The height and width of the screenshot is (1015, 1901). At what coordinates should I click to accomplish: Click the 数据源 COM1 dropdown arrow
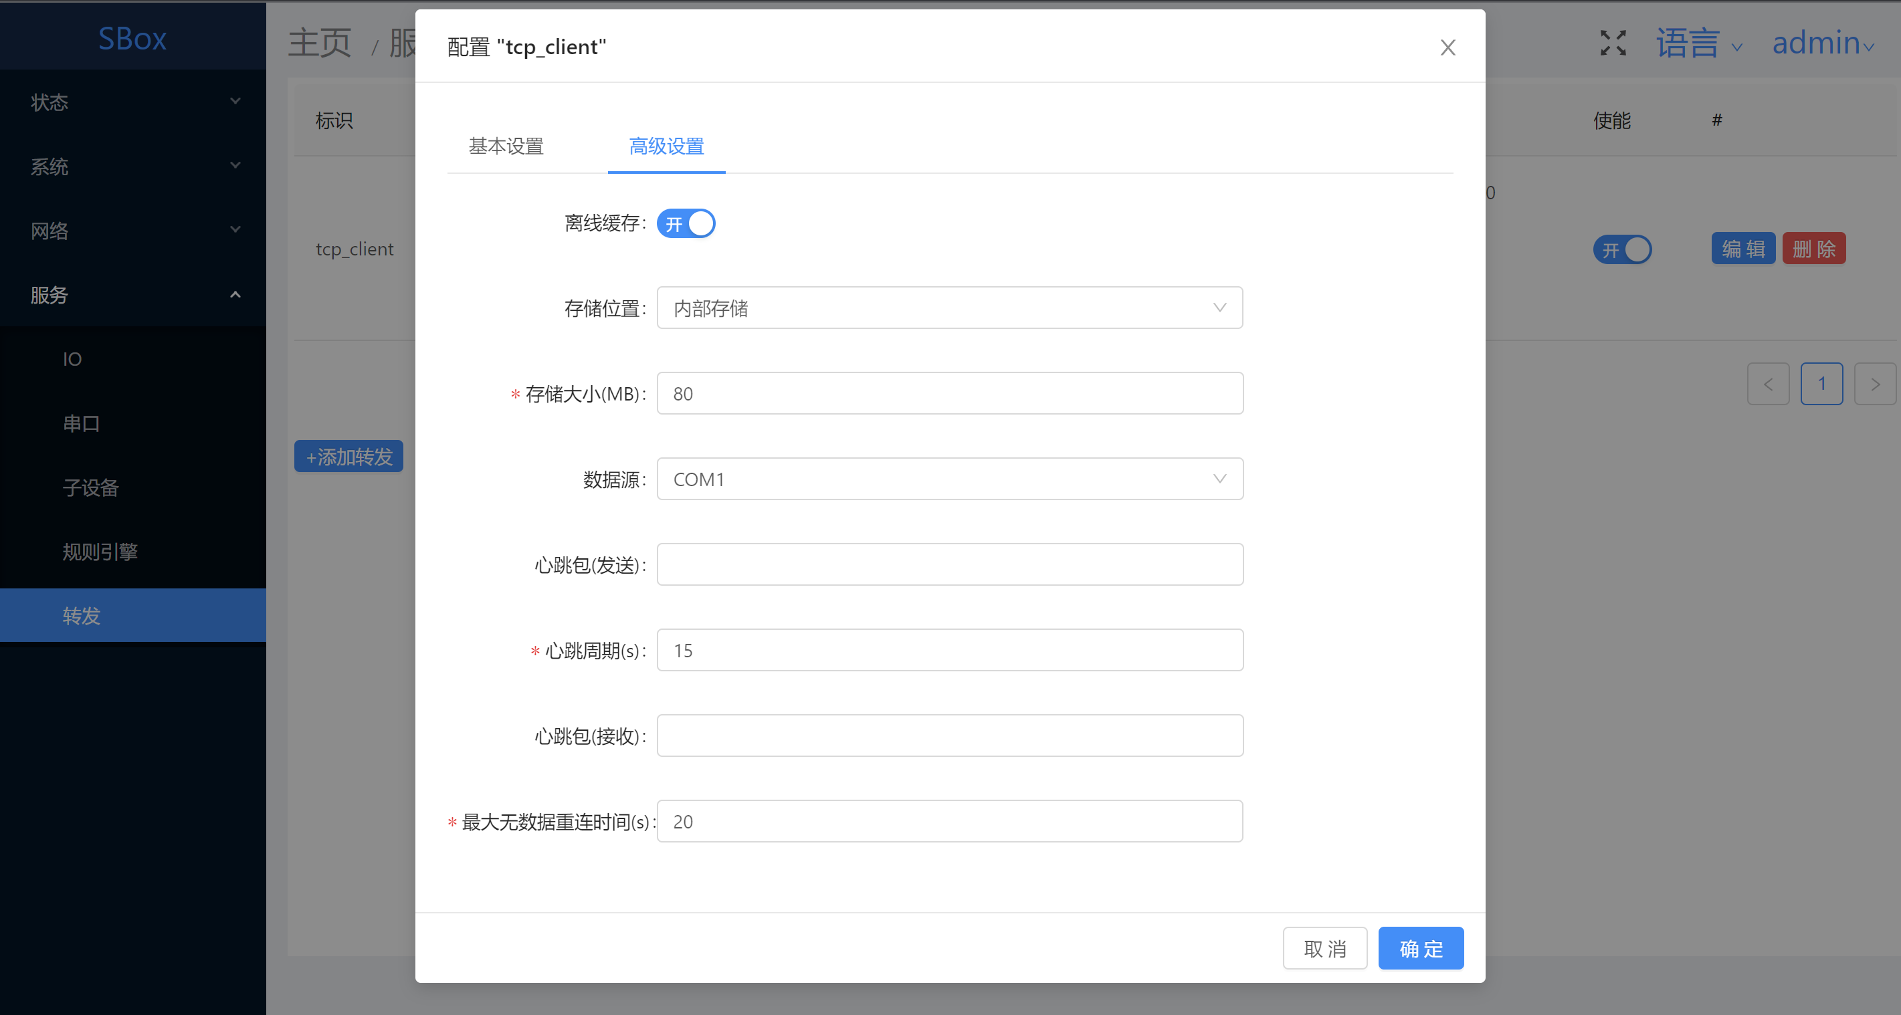pos(1219,479)
